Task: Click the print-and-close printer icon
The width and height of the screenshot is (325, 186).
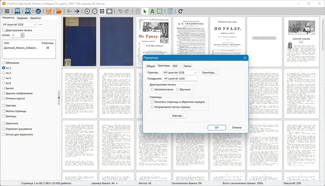Action: tap(28, 11)
